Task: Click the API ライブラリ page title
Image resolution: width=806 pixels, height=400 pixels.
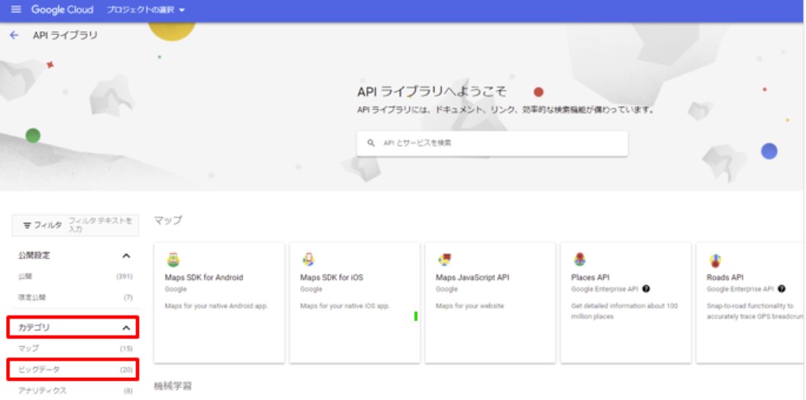Action: click(65, 35)
